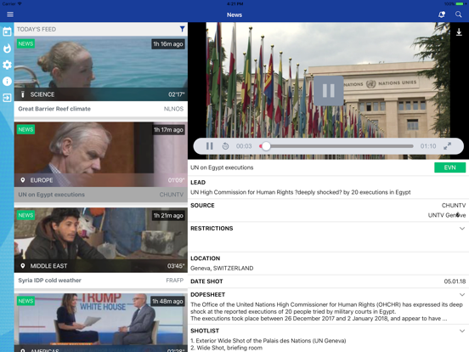Click the Syria IDP cold weather title
This screenshot has height=352, width=469.
(49, 281)
